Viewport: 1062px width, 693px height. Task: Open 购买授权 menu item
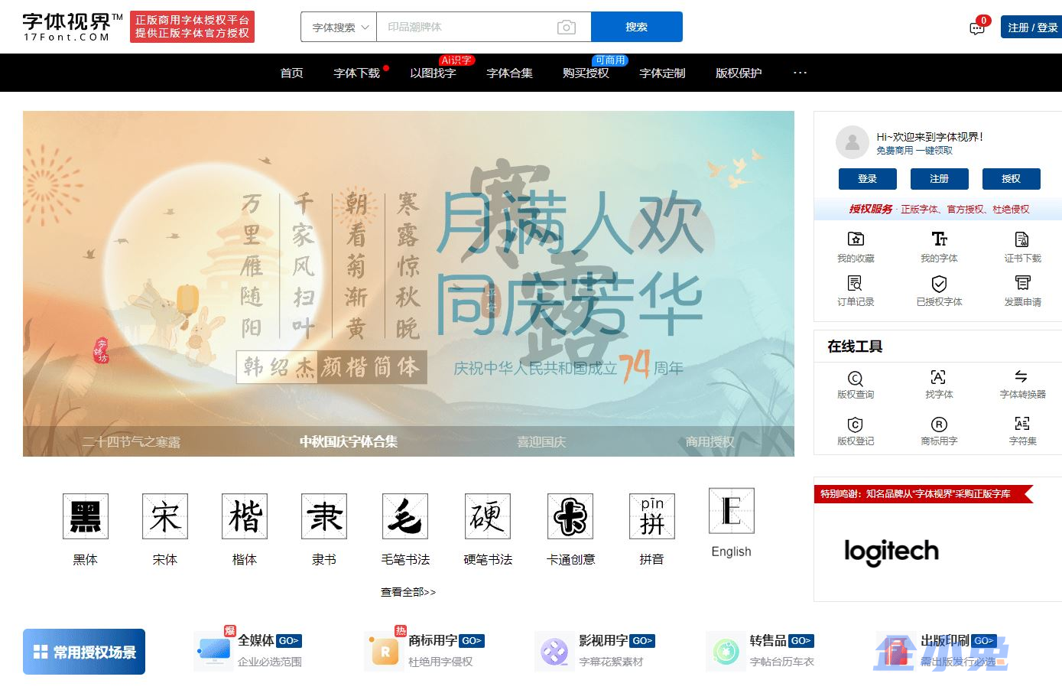[586, 73]
